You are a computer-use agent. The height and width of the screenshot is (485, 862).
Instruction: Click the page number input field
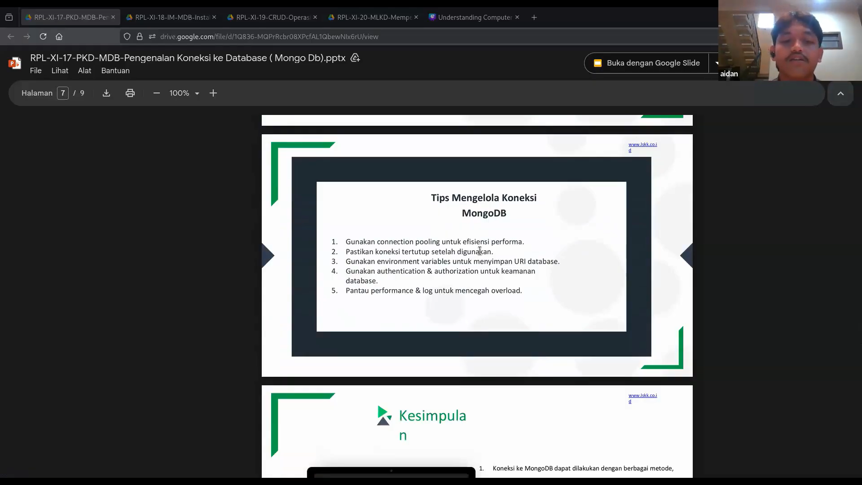click(63, 93)
